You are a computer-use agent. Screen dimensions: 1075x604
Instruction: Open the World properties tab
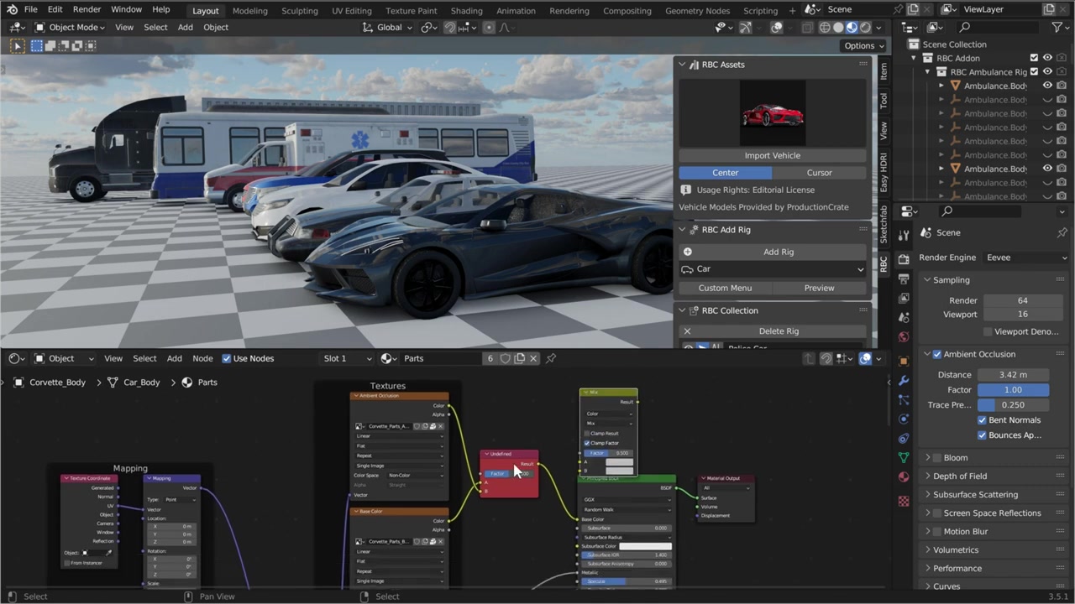coord(904,337)
